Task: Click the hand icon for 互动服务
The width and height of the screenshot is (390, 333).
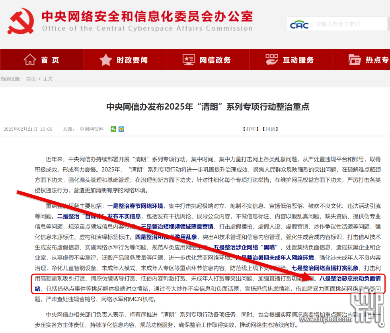Action: point(271,60)
